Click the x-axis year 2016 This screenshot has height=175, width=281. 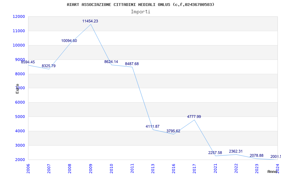pyautogui.click(x=174, y=169)
